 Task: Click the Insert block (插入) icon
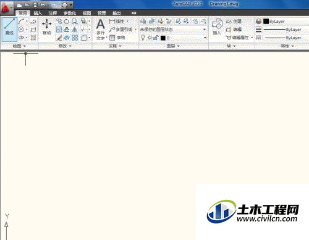coord(217,27)
